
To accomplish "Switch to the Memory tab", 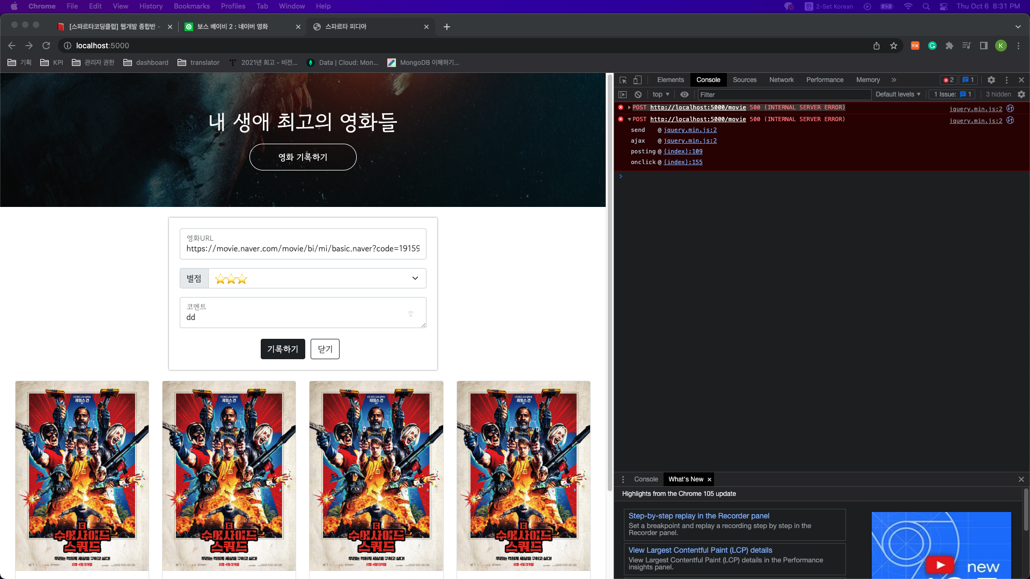I will click(x=868, y=80).
